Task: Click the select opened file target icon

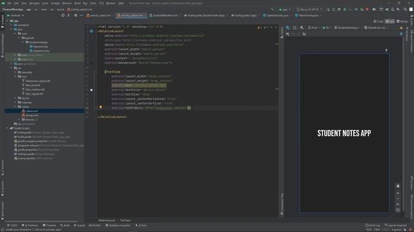Action: (63, 15)
